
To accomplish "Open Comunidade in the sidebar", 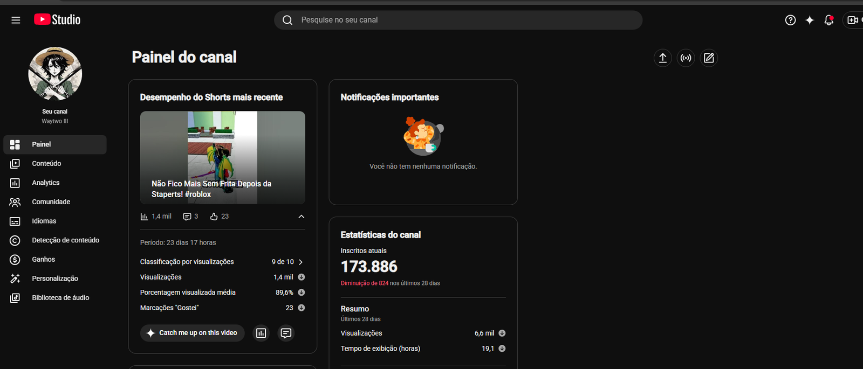I will (55, 202).
